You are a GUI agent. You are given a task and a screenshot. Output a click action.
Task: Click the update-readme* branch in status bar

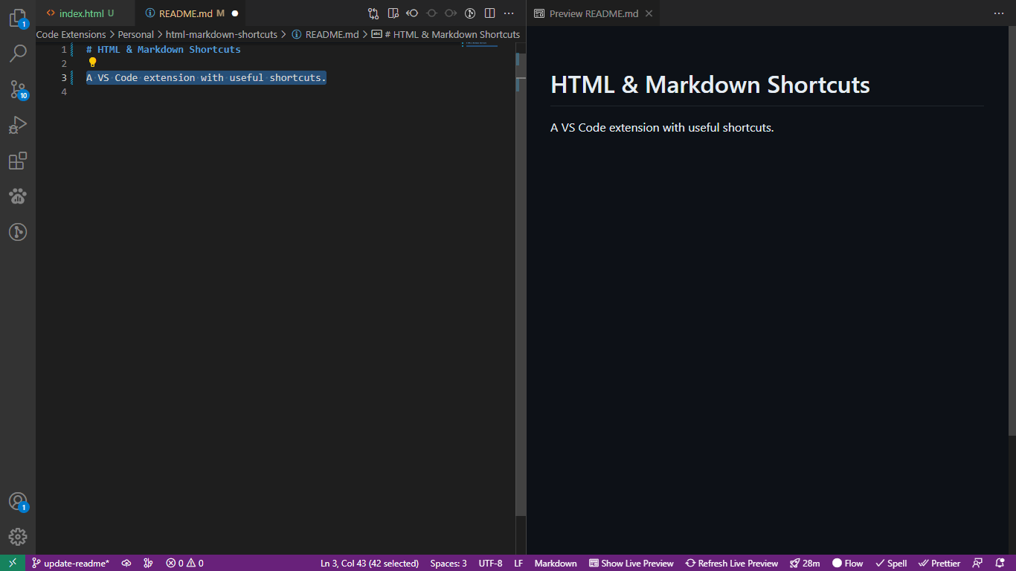71,563
